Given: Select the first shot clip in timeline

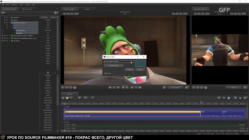Looking at the screenshot, I should click(132, 114).
